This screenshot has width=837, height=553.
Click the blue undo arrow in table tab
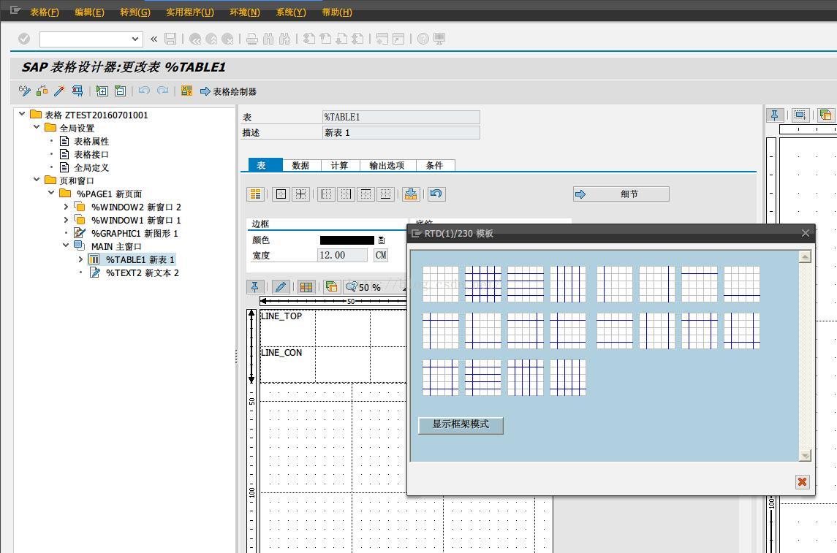pyautogui.click(x=436, y=194)
